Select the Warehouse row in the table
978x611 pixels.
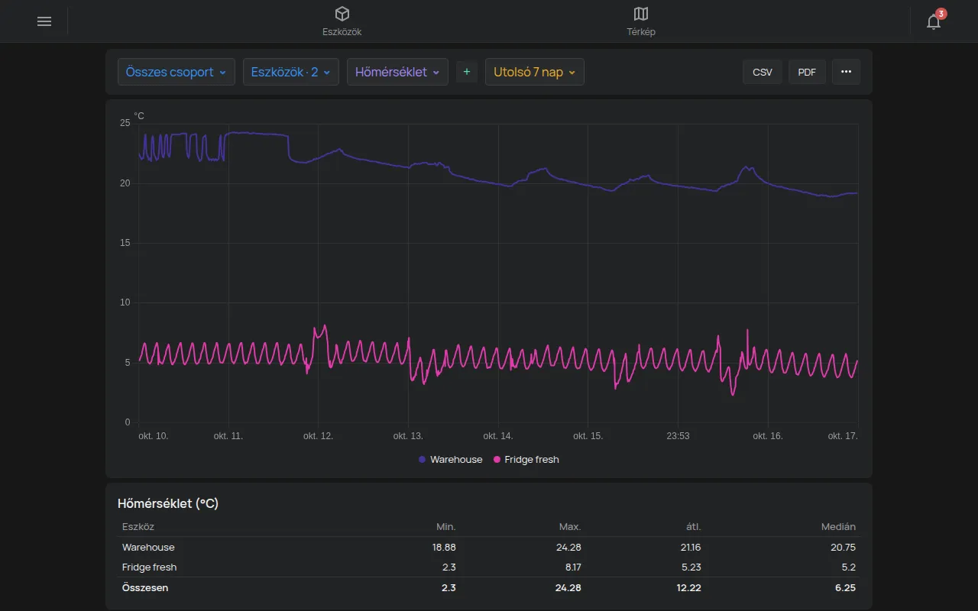(489, 548)
